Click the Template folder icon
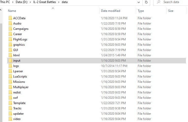 point(10,103)
